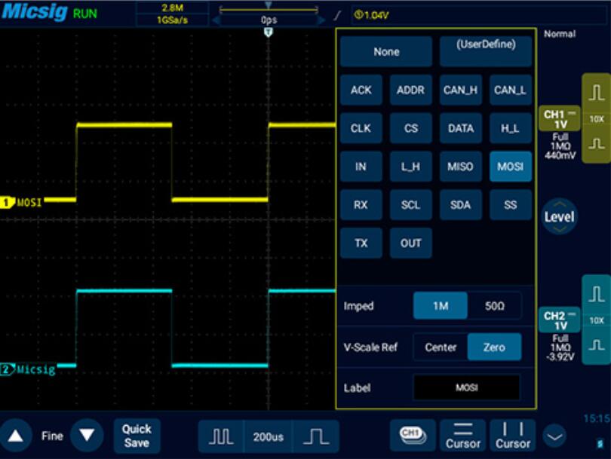This screenshot has width=611, height=459.
Task: Choose the CLK label preset
Action: point(361,128)
